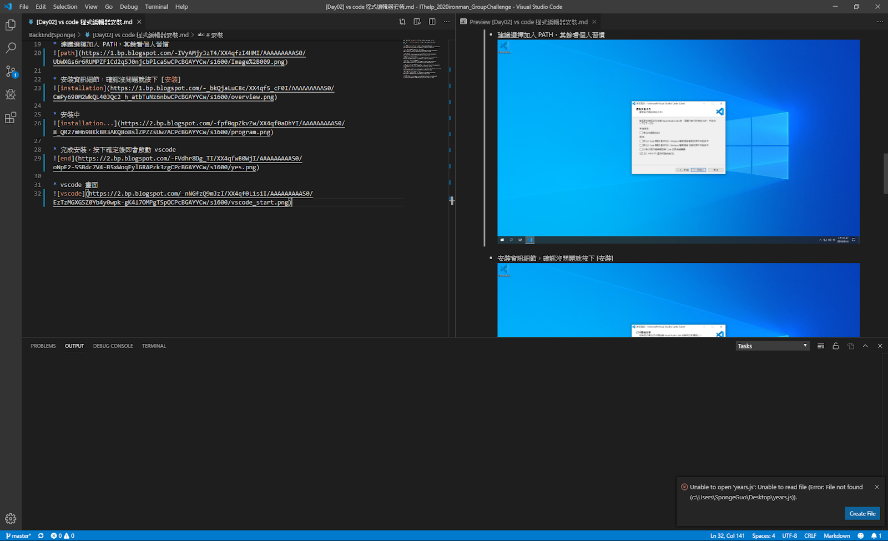
Task: Open errors and warnings count in status bar
Action: coord(62,536)
